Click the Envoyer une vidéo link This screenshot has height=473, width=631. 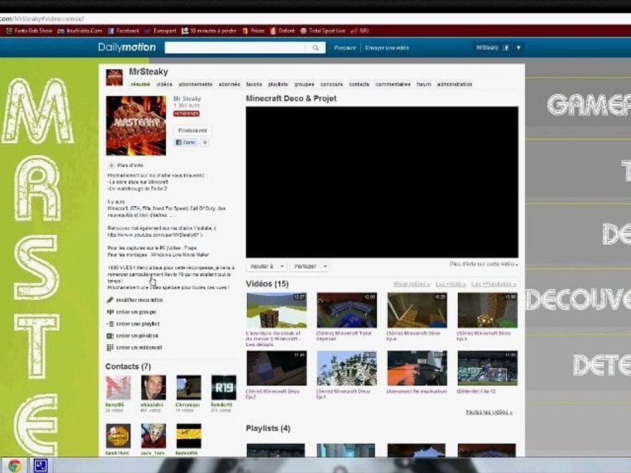tap(387, 47)
